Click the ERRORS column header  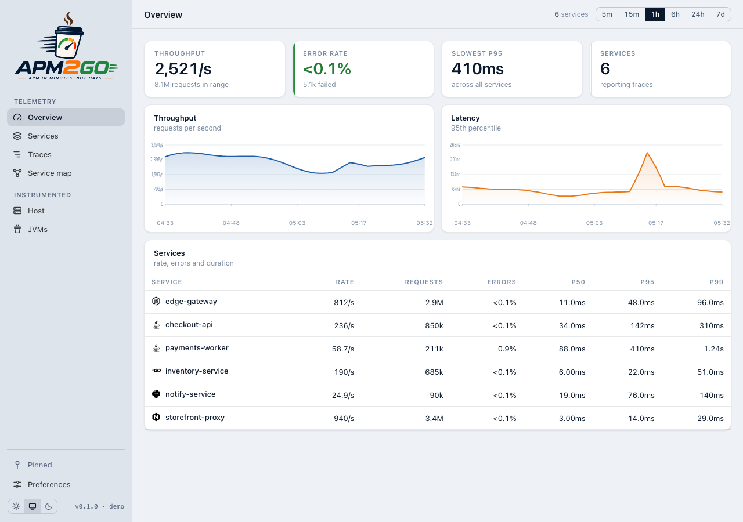502,282
